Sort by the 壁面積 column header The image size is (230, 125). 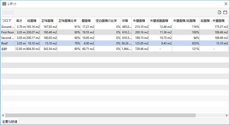[x=87, y=21]
